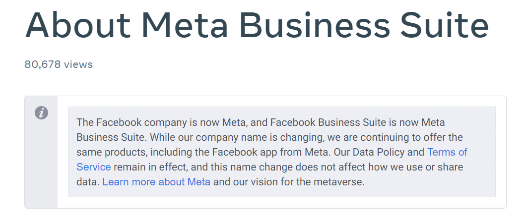Open the "Terms of" link text
Viewport: 527px width, 223px height.
tap(447, 152)
